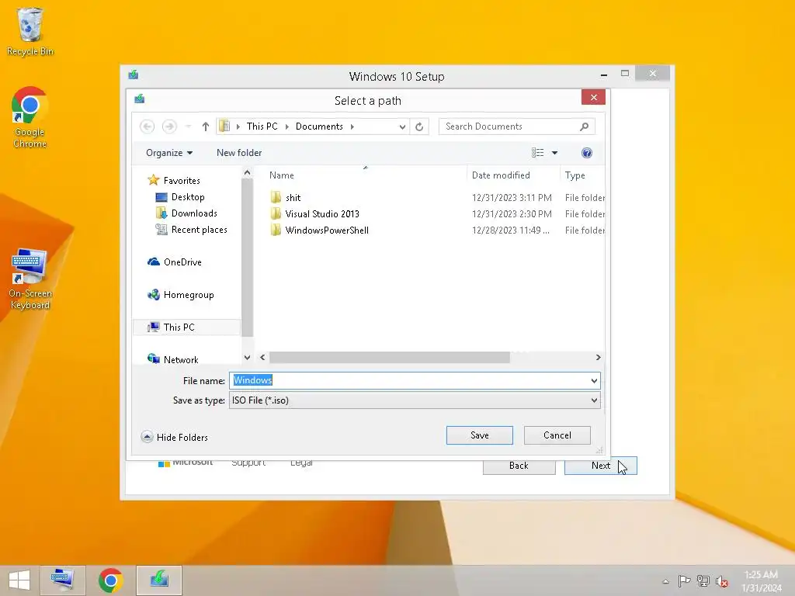The image size is (795, 596).
Task: Open On-Screen Keyboard in the taskbar
Action: click(62, 580)
